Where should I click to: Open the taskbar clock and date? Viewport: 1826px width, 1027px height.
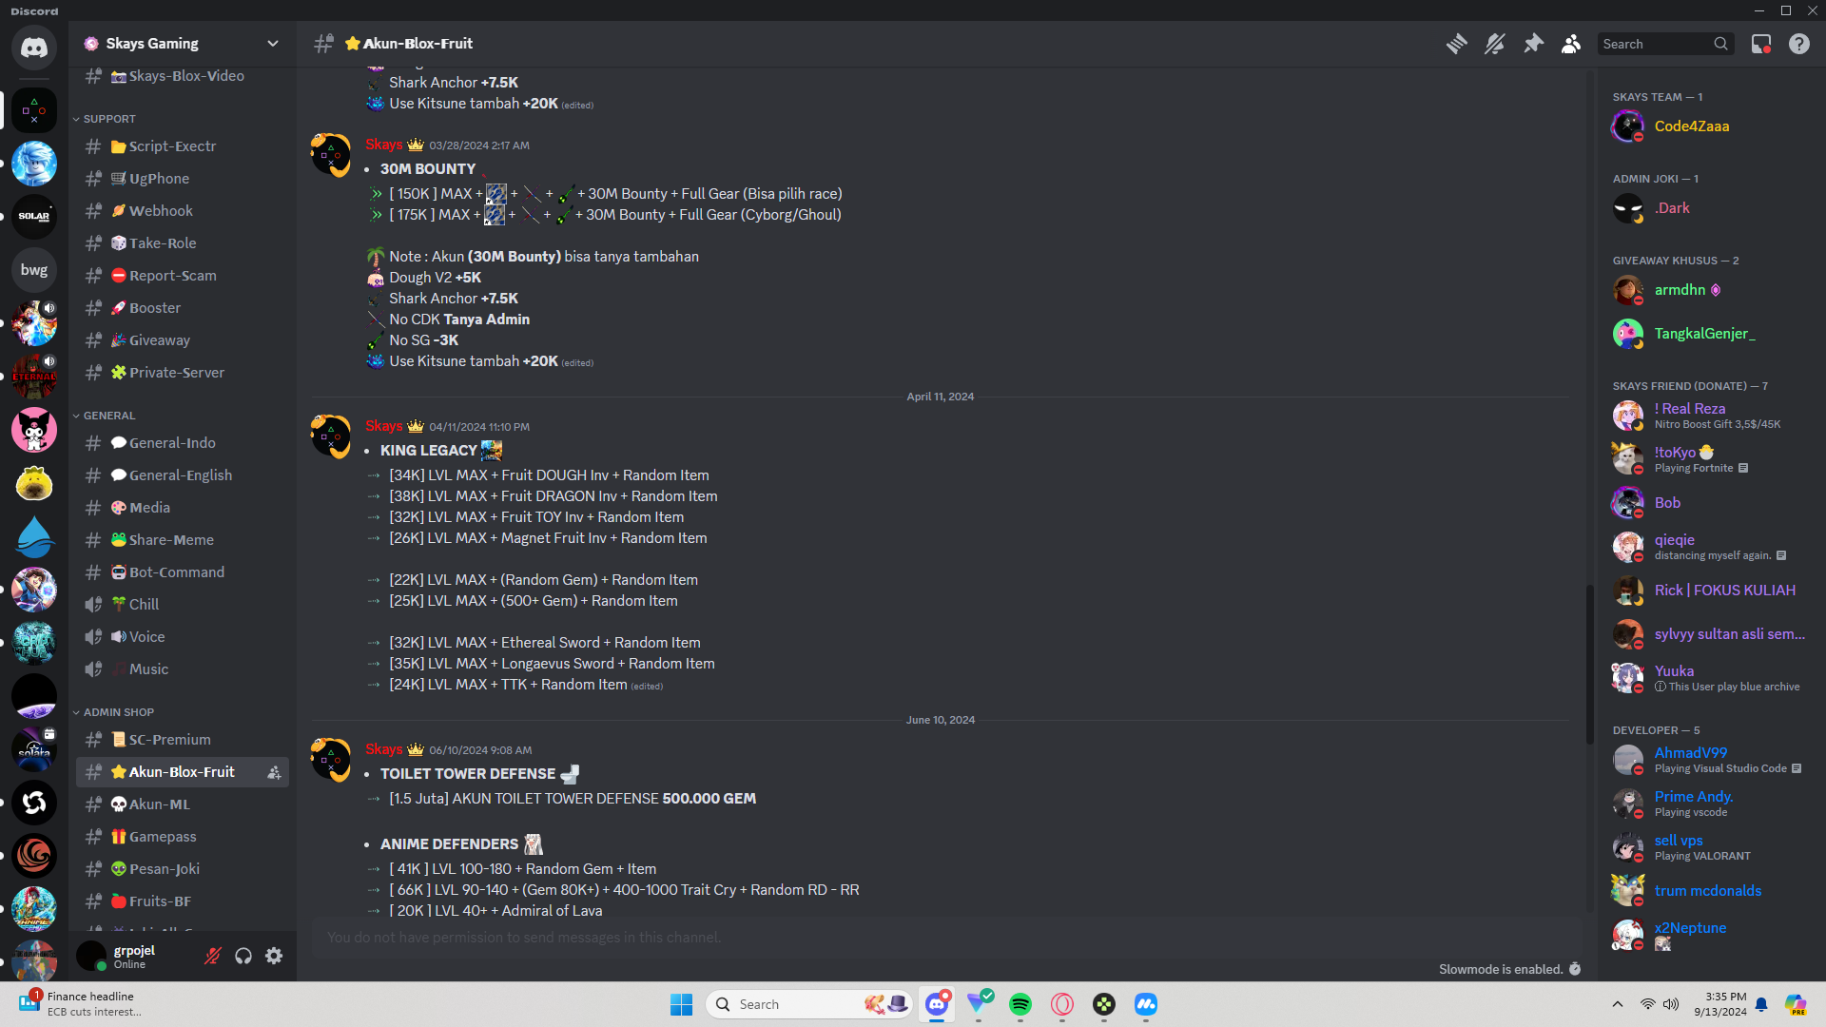[1719, 1004]
